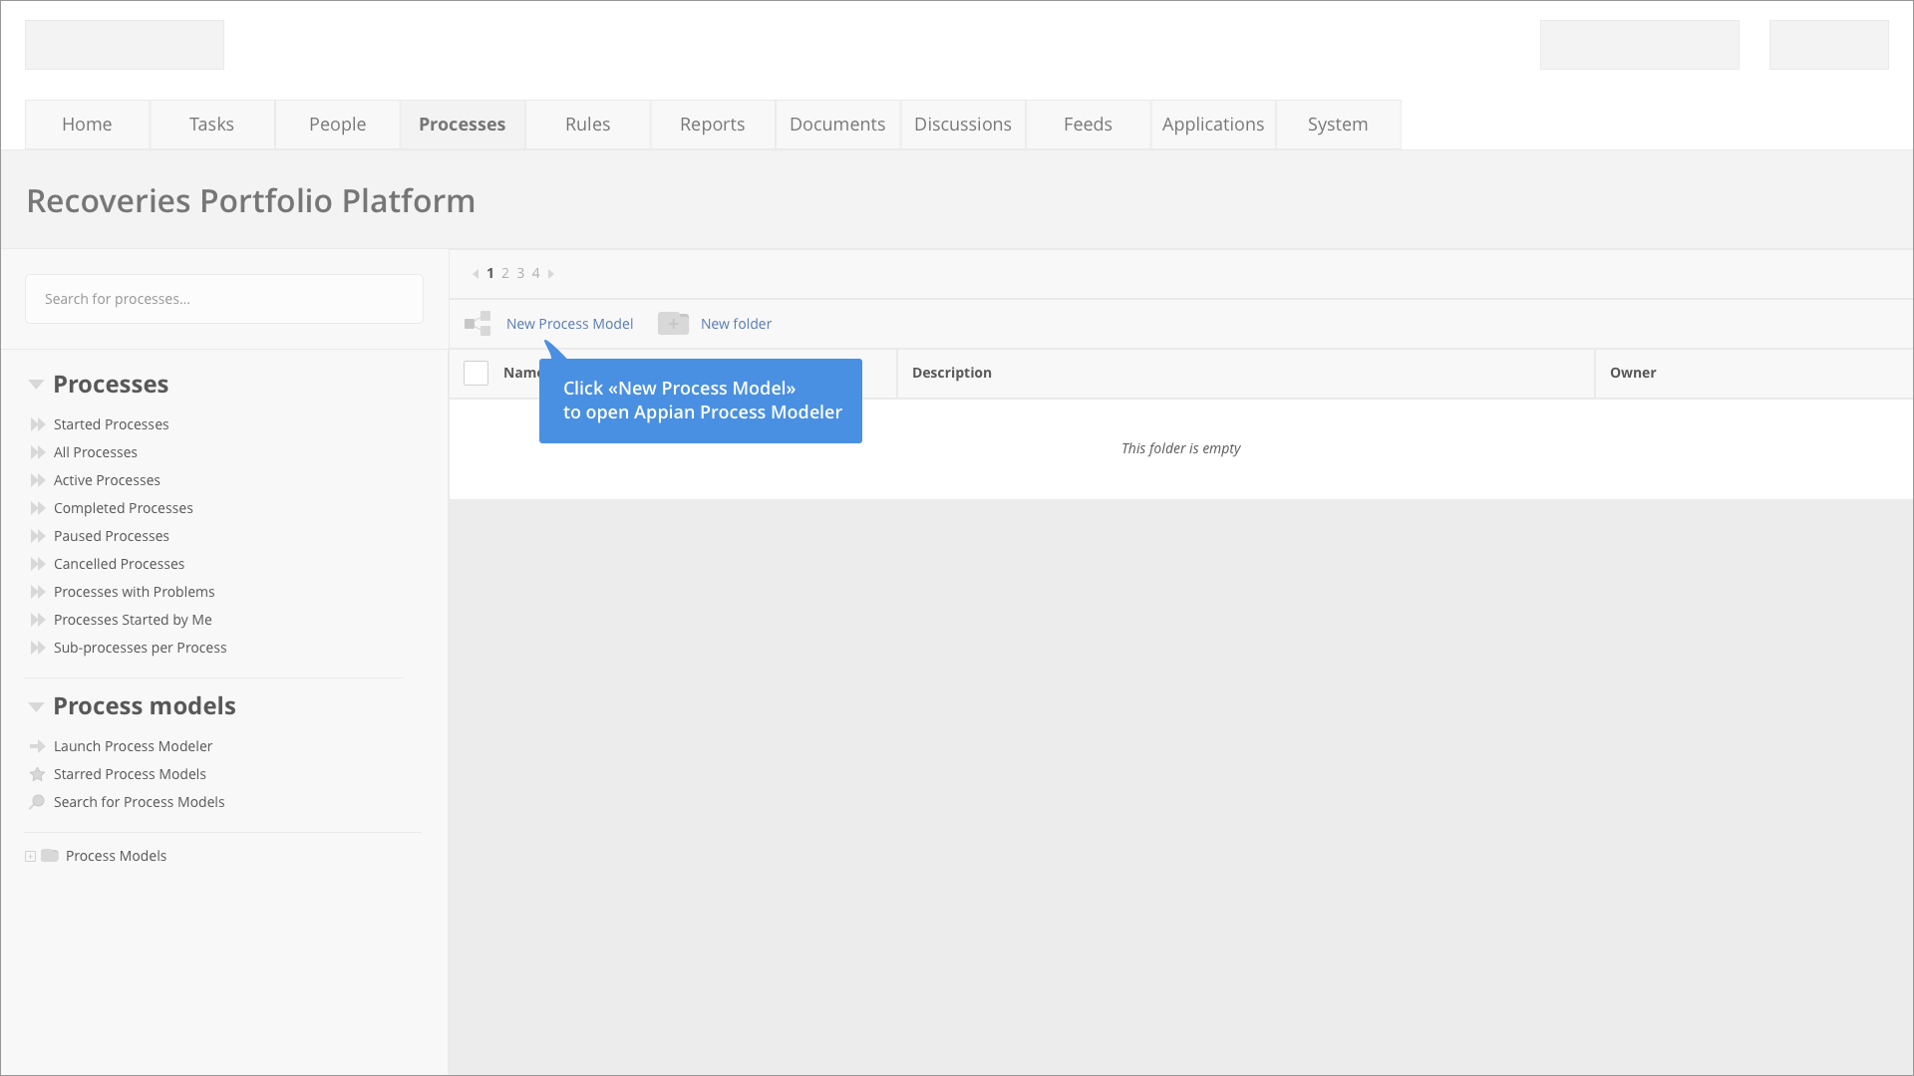Viewport: 1914px width, 1076px height.
Task: Click the Launch Process Modeler arrow icon
Action: coord(38,746)
